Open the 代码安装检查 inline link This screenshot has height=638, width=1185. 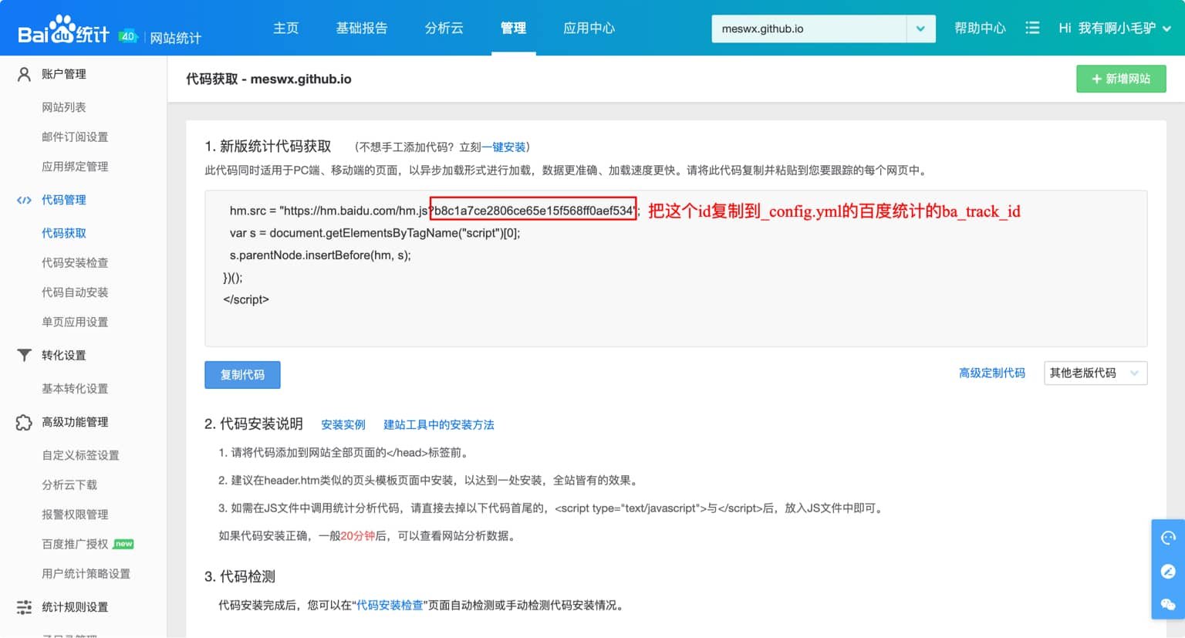point(390,606)
